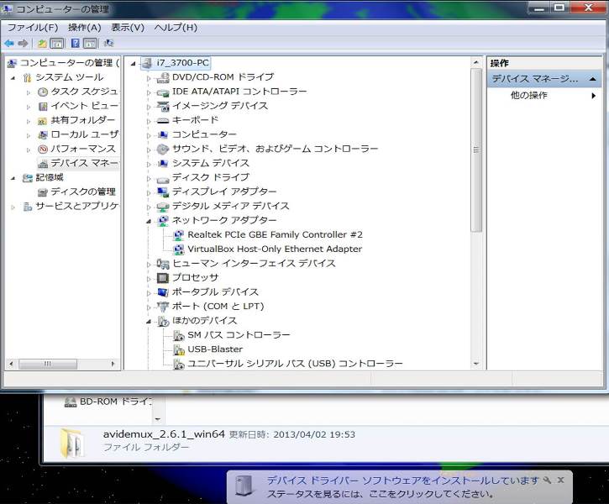Select デバイス マネージャー in left tree

coord(84,163)
